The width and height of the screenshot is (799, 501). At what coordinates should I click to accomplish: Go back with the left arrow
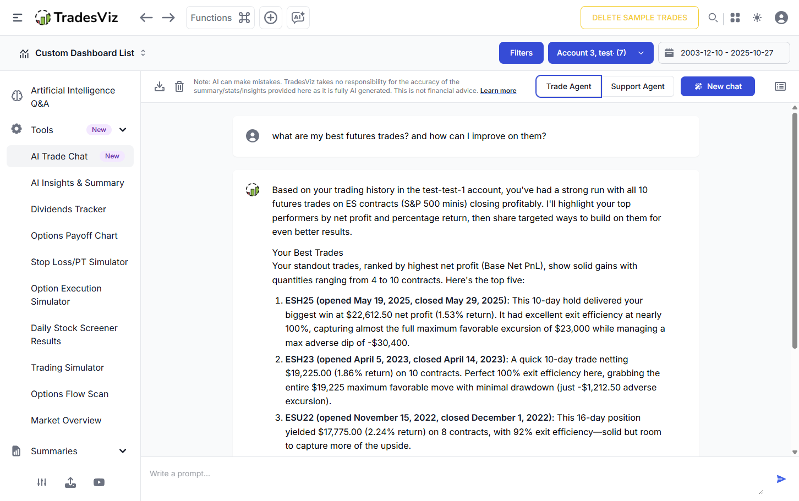pos(146,18)
